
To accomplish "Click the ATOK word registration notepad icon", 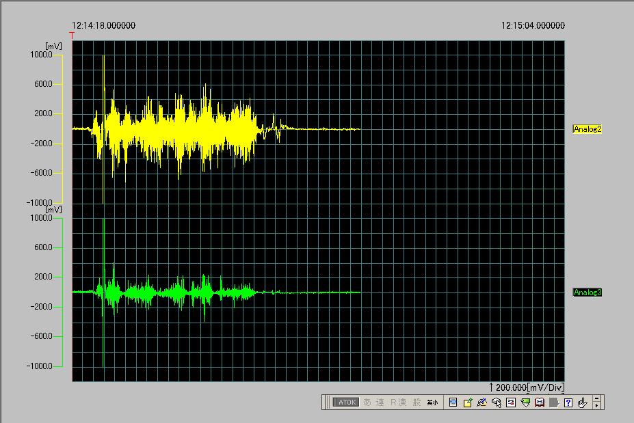I will click(x=468, y=402).
